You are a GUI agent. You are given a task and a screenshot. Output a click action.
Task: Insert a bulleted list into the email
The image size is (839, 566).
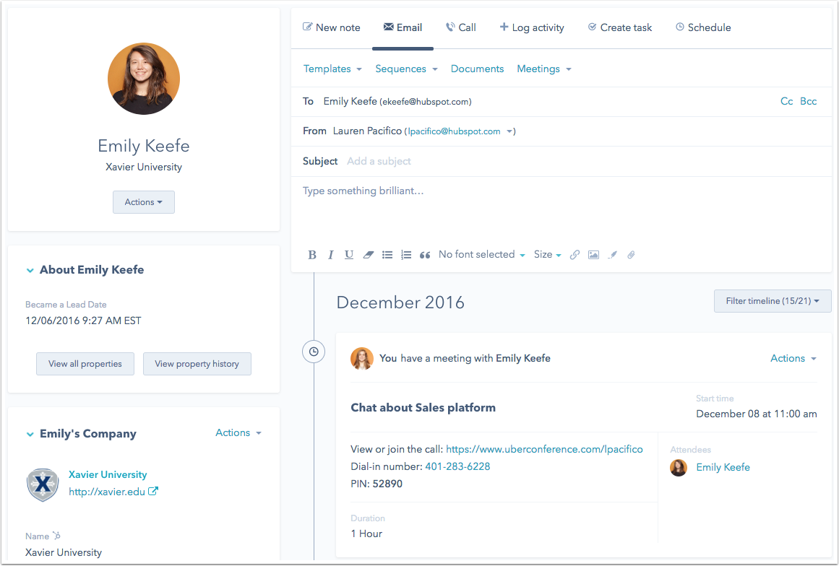click(387, 254)
